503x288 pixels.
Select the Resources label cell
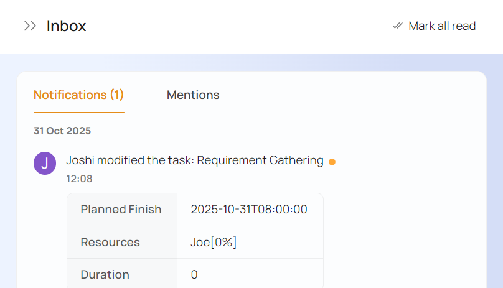point(110,242)
